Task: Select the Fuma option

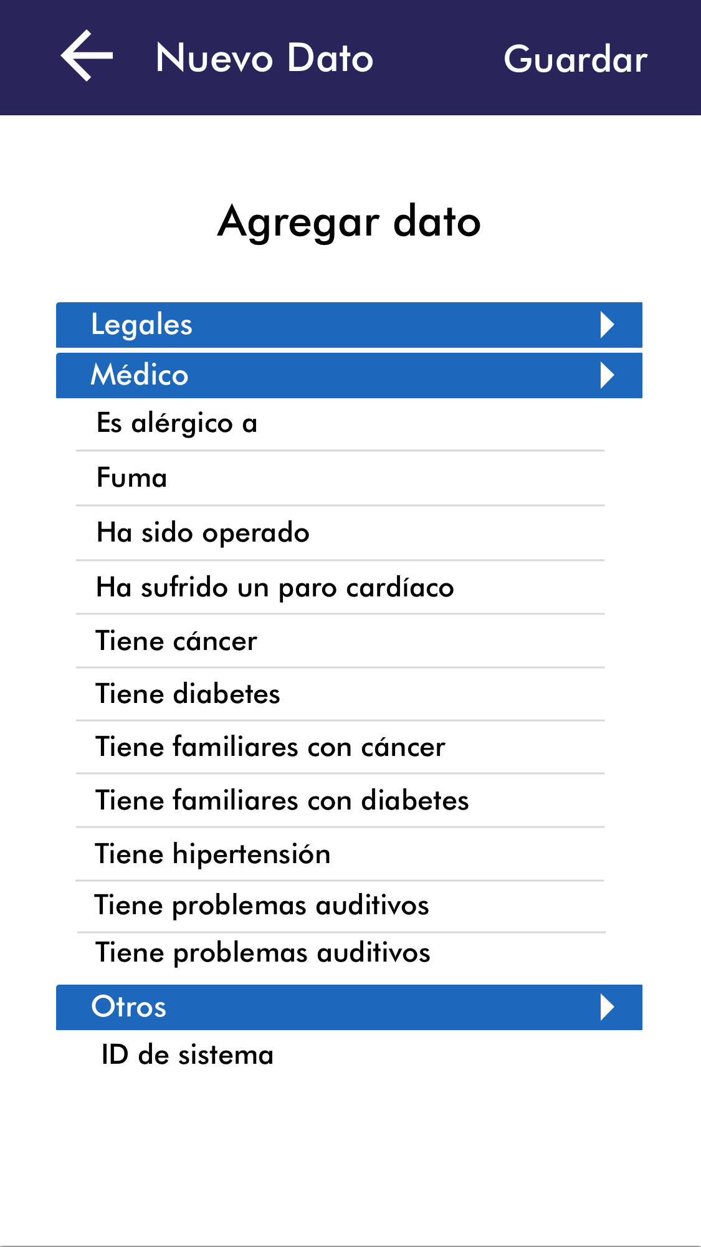Action: pyautogui.click(x=132, y=478)
